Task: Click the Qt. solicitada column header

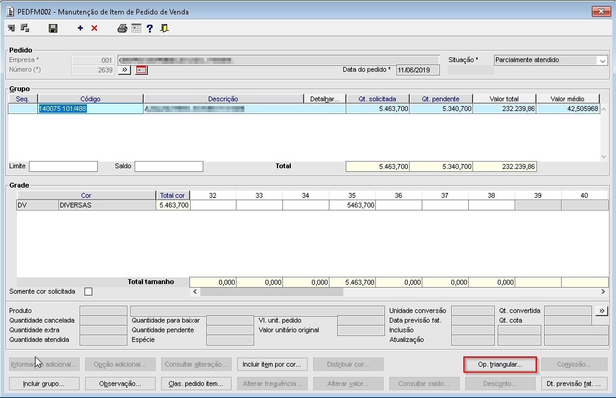Action: pyautogui.click(x=378, y=99)
